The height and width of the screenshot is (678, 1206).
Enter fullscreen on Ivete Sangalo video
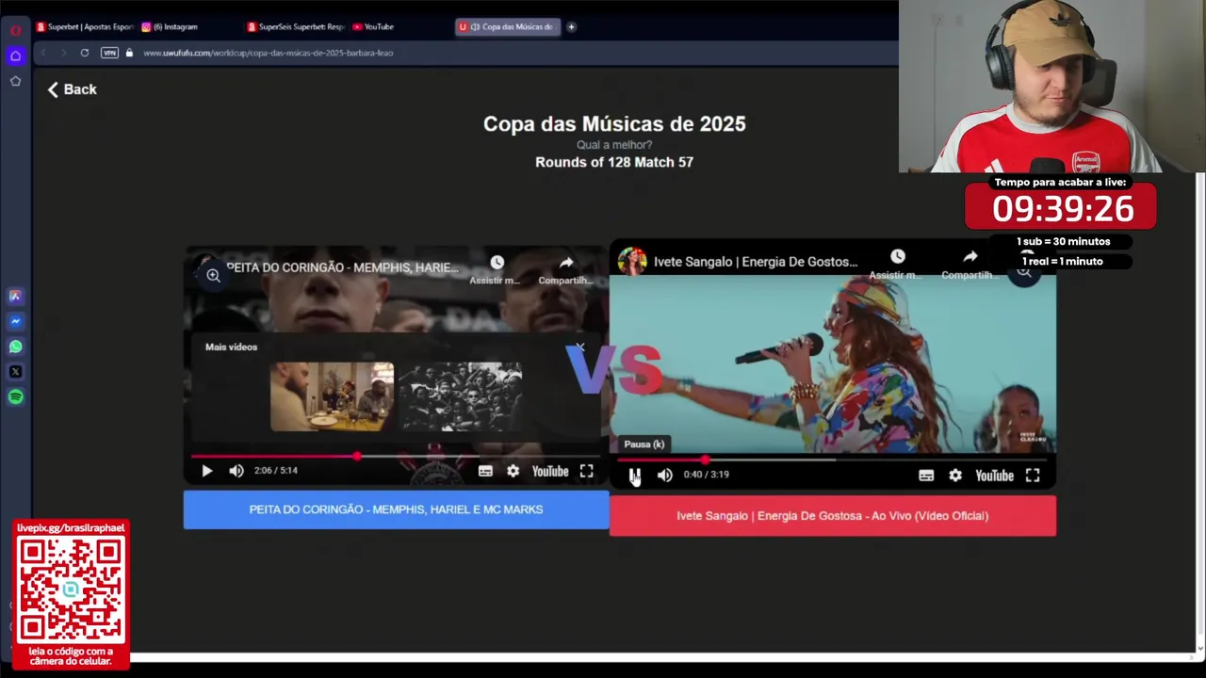(x=1033, y=476)
